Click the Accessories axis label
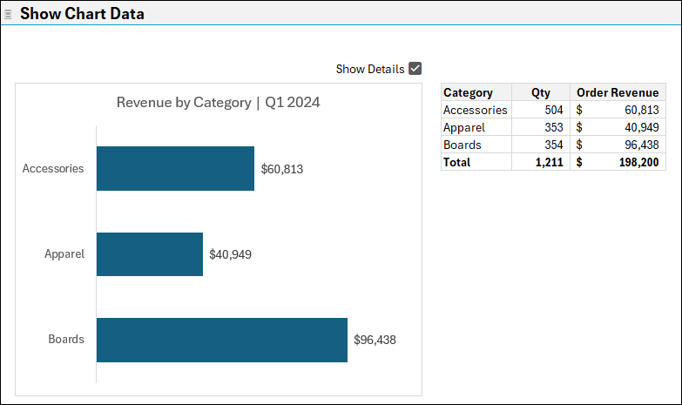Image resolution: width=682 pixels, height=405 pixels. [x=53, y=168]
